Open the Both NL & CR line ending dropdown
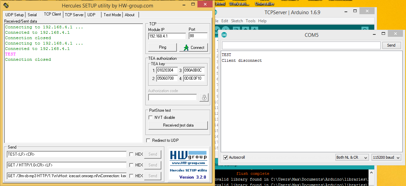406x186 pixels. pos(352,157)
